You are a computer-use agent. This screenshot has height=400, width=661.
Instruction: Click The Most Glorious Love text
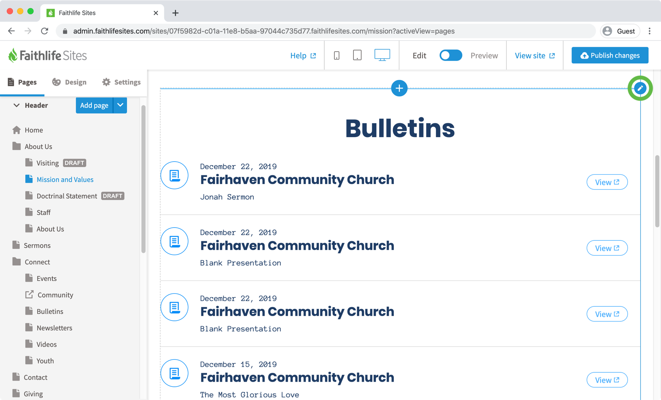[250, 395]
